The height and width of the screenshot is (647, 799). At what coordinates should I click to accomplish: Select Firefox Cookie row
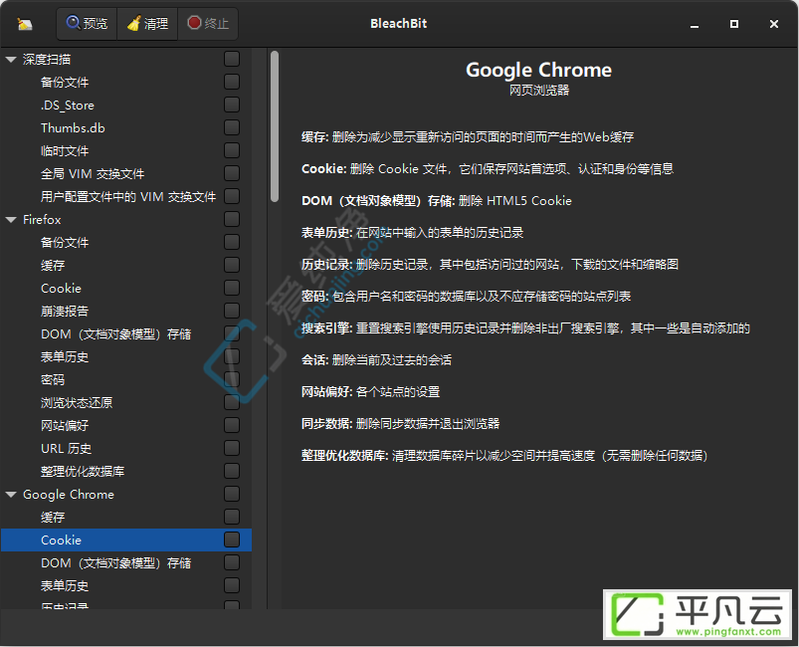pyautogui.click(x=125, y=288)
